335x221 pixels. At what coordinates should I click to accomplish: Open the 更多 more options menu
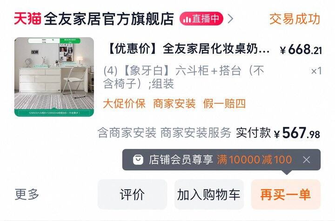tap(27, 194)
